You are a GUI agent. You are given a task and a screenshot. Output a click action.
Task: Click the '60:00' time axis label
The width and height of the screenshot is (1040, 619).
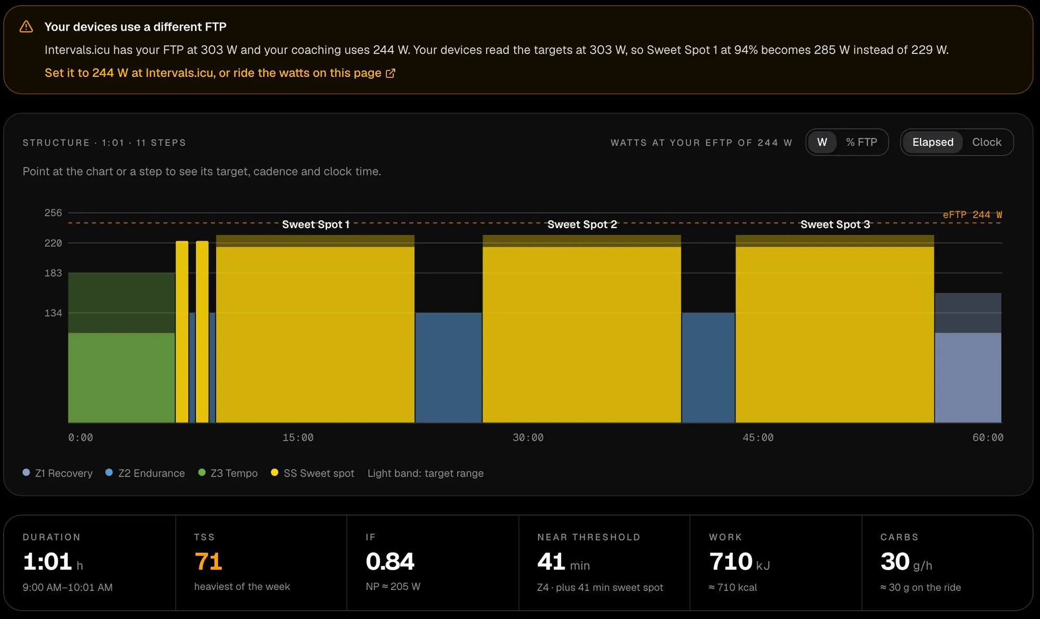(x=988, y=438)
